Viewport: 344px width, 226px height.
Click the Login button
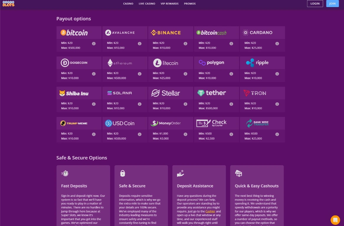pyautogui.click(x=315, y=4)
